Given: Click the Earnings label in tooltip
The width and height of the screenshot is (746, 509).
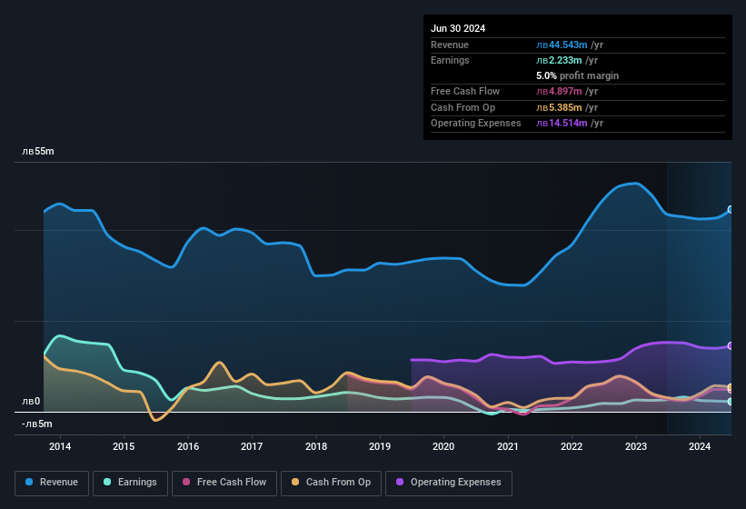Looking at the screenshot, I should click(x=450, y=60).
